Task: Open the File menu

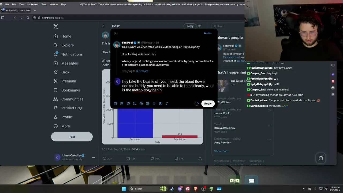Action: pyautogui.click(x=7, y=5)
